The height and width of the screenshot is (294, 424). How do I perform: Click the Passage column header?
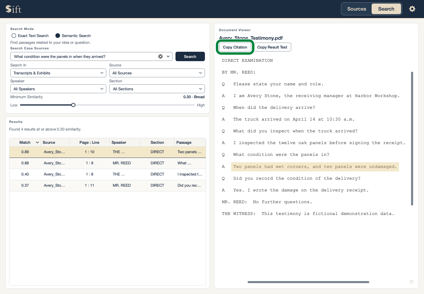(x=190, y=142)
